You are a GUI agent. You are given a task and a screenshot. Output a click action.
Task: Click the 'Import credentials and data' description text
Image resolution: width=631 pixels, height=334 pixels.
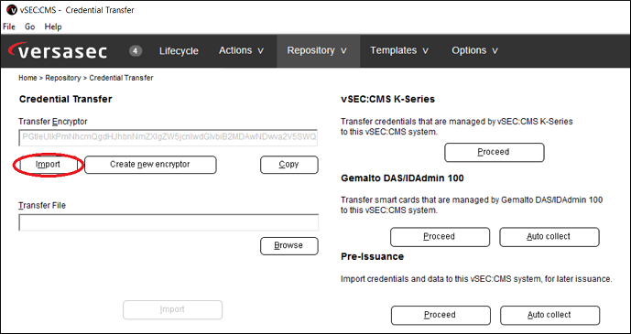pyautogui.click(x=476, y=279)
